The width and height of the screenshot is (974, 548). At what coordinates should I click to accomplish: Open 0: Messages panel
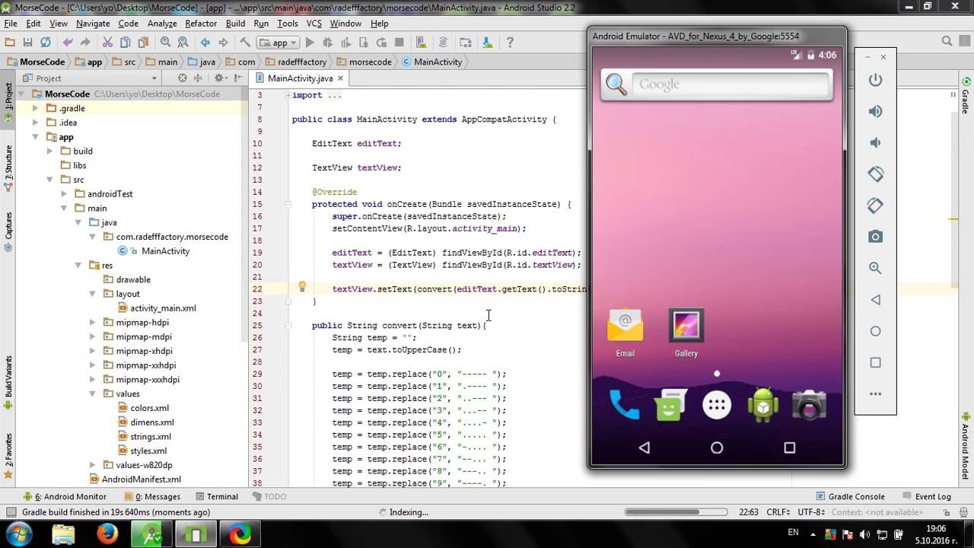154,496
